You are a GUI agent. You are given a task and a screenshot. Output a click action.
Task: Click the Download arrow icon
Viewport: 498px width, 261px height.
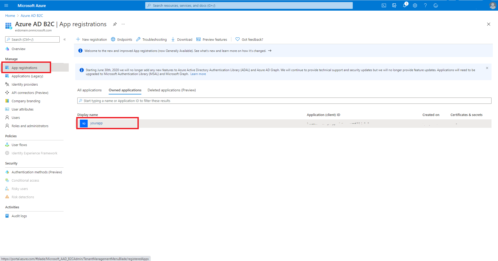[173, 39]
